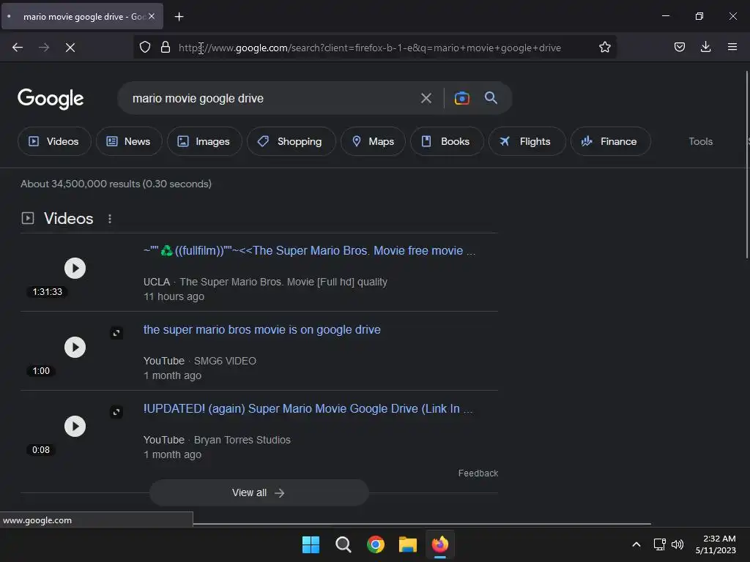Image resolution: width=750 pixels, height=562 pixels.
Task: Click the Videos section heading
Action: pyautogui.click(x=68, y=218)
